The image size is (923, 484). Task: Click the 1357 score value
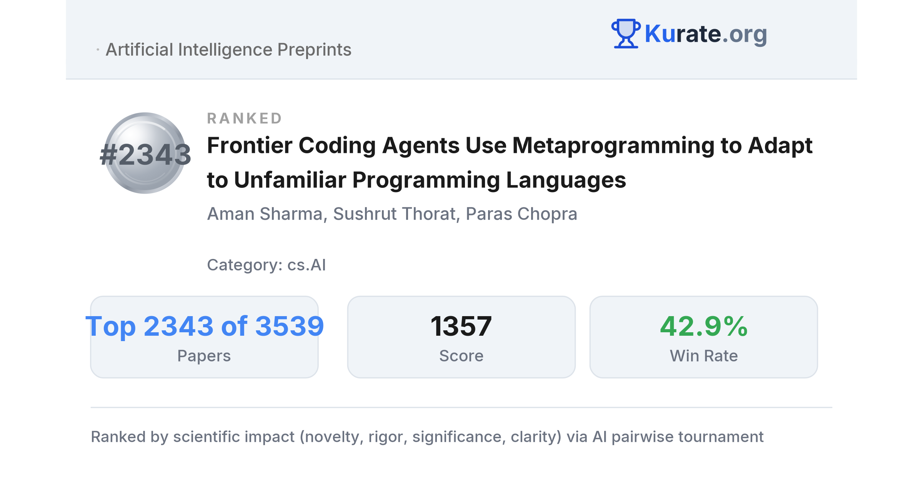(461, 326)
